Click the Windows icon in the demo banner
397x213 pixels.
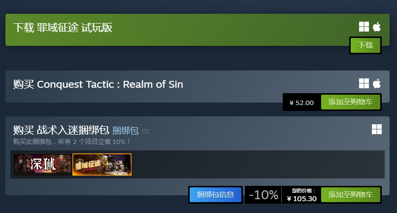[x=364, y=27]
